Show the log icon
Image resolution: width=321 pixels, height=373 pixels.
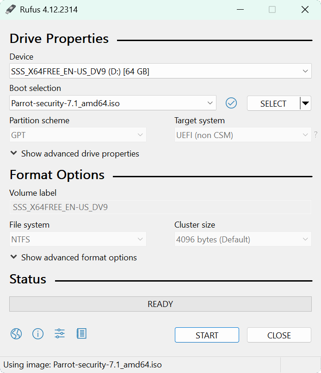(x=81, y=334)
